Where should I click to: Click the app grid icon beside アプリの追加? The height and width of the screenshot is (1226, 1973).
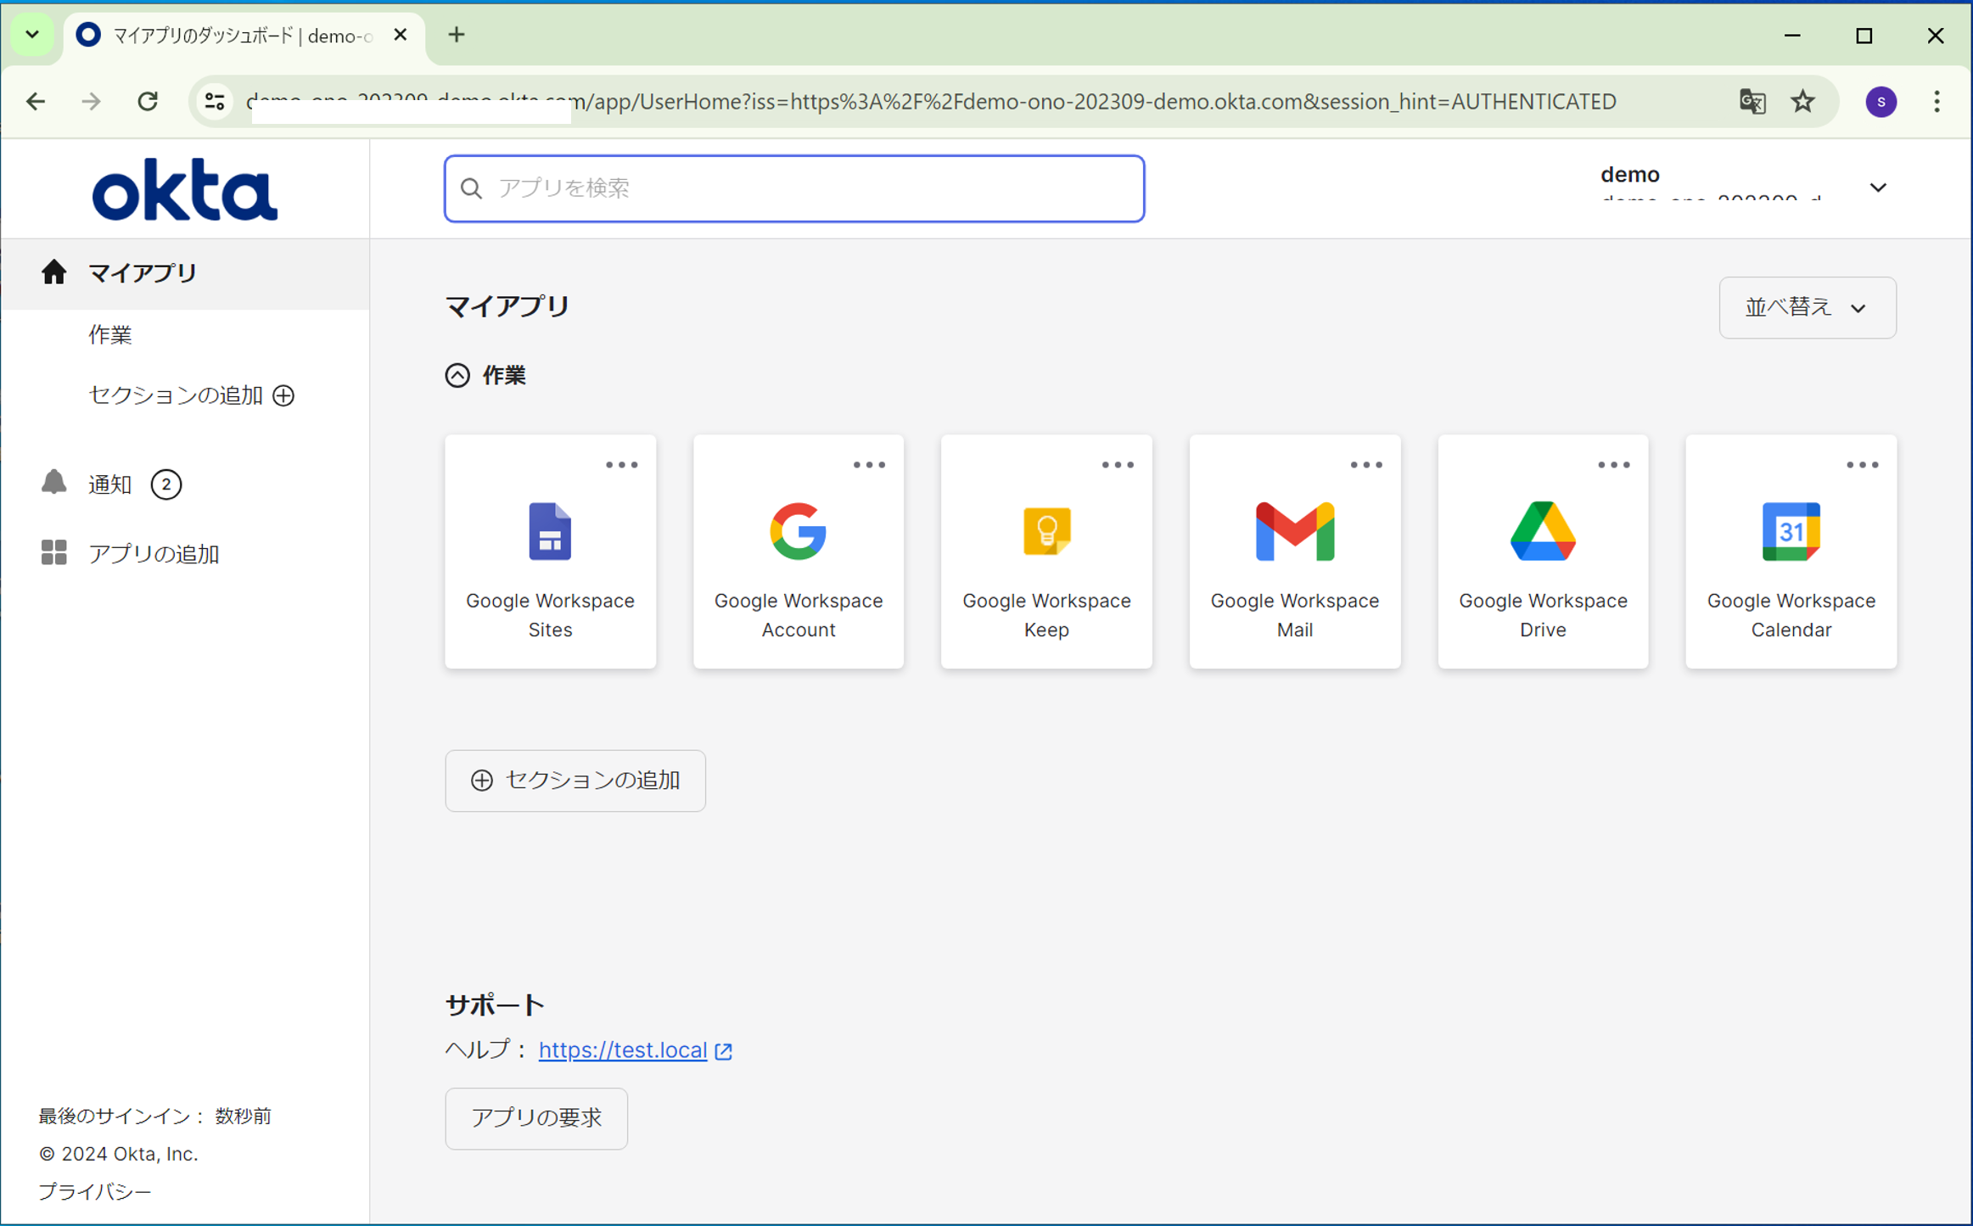[x=53, y=552]
